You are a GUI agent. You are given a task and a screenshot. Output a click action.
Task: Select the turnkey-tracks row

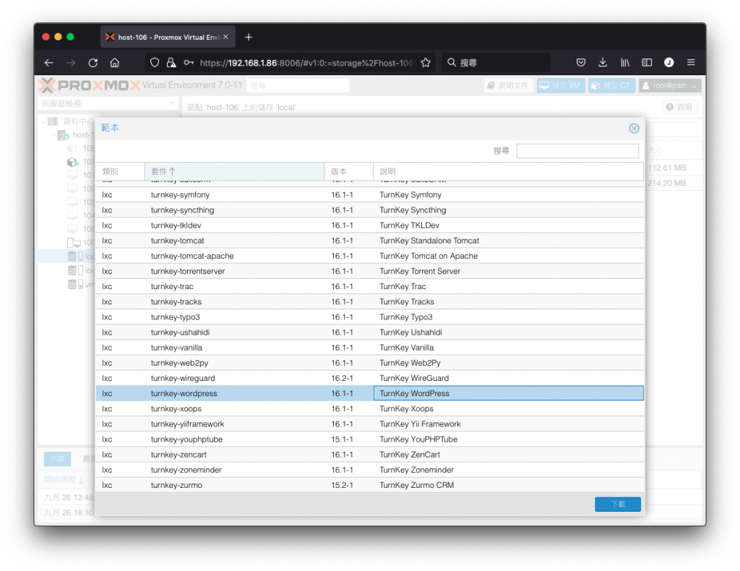[x=369, y=301]
